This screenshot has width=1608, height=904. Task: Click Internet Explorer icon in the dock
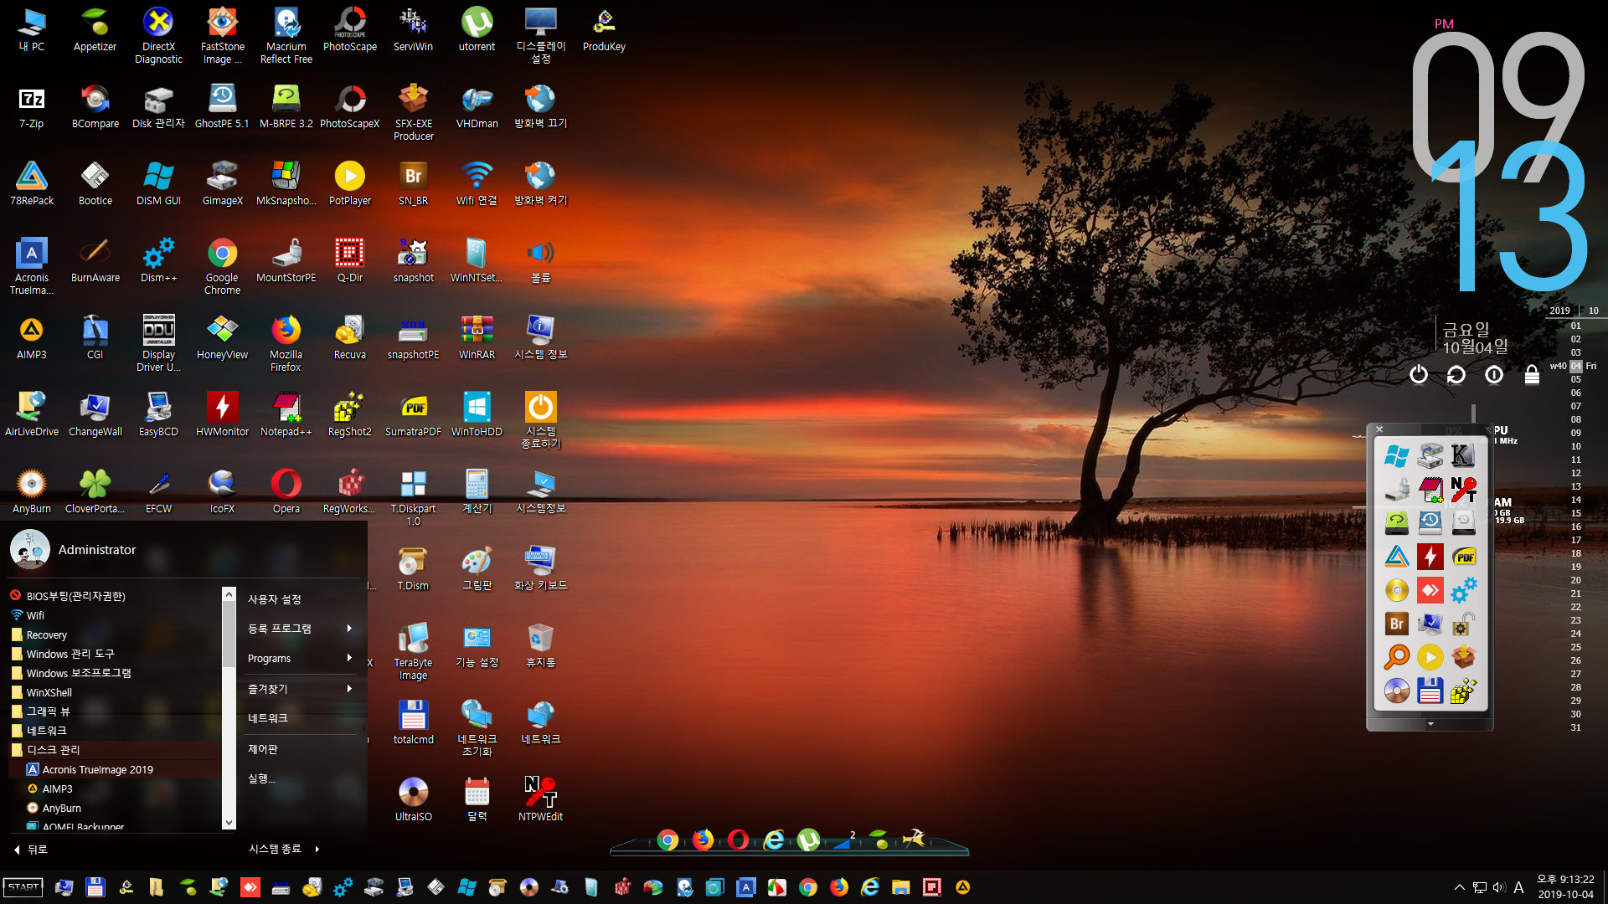pos(774,840)
